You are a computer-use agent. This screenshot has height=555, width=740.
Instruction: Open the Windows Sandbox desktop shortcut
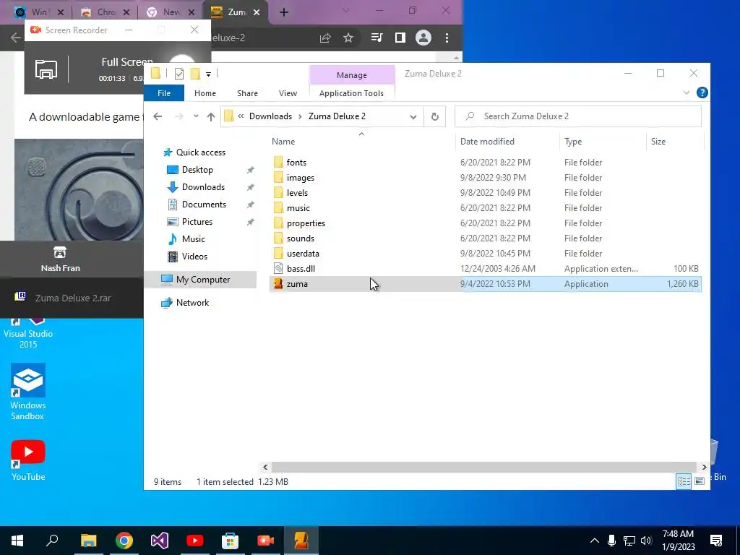pos(28,391)
